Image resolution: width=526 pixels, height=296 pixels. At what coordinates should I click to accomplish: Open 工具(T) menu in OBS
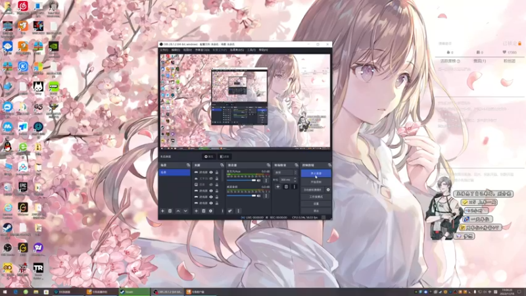pos(251,50)
